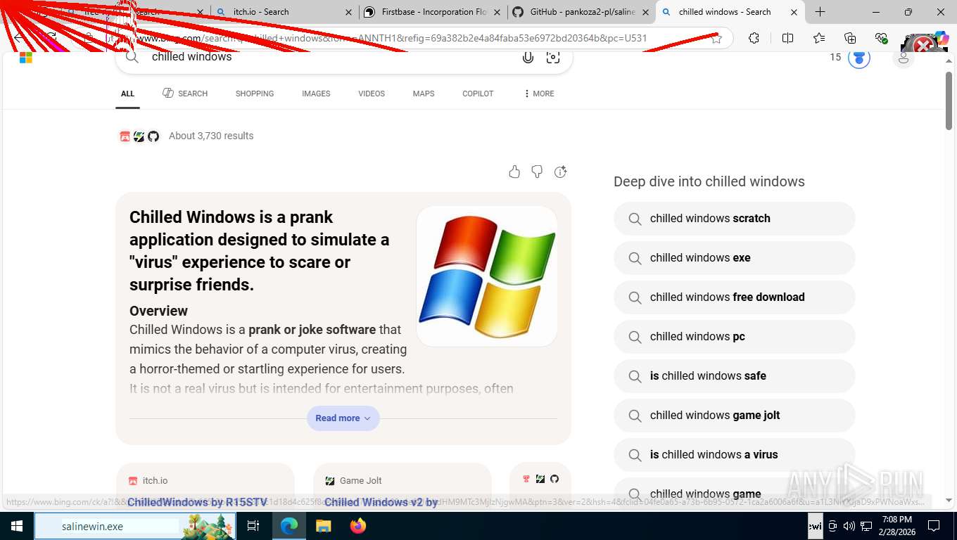Search 'chilled windows exe' suggestion

click(x=734, y=258)
